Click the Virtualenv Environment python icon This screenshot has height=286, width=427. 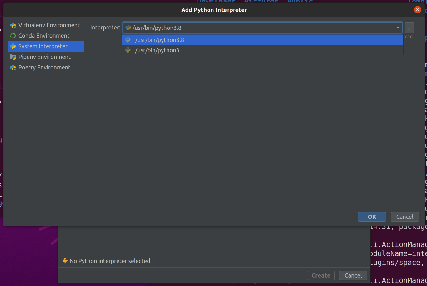click(x=13, y=25)
